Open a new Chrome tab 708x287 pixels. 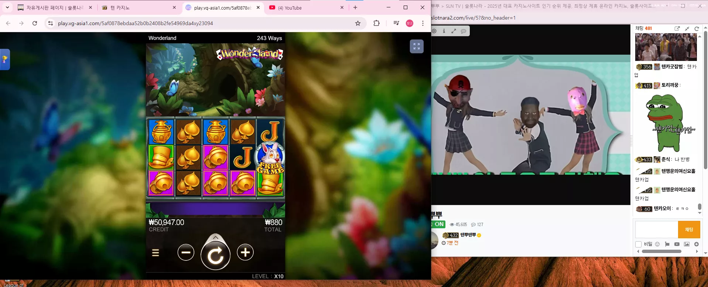point(355,7)
